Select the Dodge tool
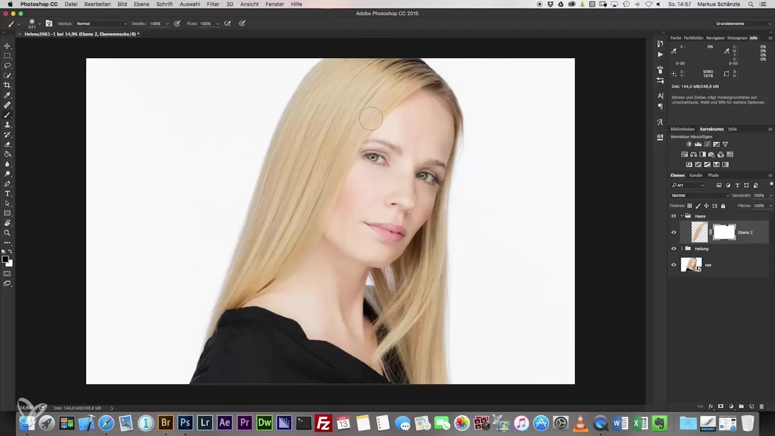 (7, 174)
